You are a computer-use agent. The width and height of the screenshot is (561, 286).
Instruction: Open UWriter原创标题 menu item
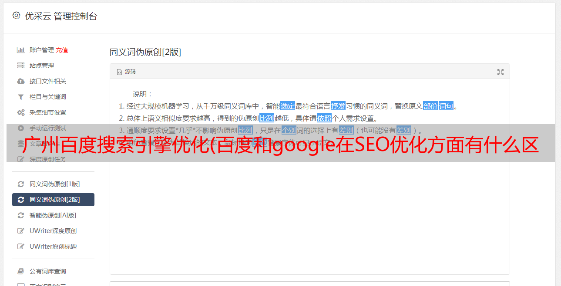[53, 247]
